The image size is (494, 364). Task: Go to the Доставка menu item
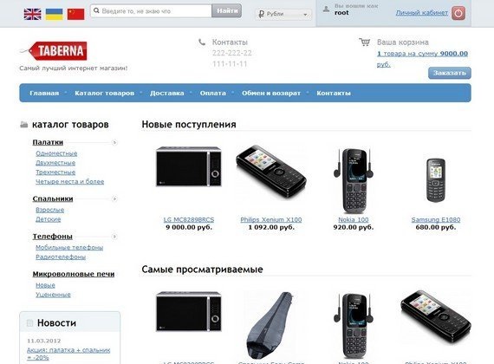coord(167,93)
